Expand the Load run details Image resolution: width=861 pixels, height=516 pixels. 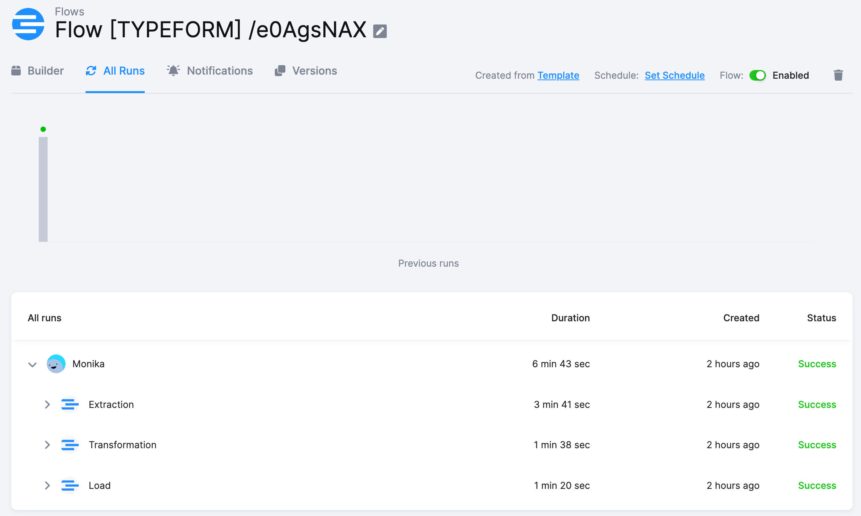click(x=47, y=485)
